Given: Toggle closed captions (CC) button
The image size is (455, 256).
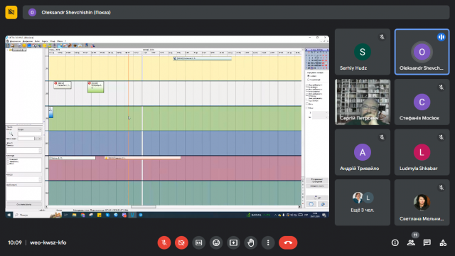Looking at the screenshot, I should tap(199, 242).
